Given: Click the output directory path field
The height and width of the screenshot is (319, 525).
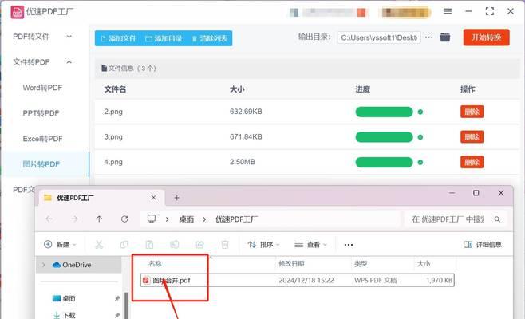Looking at the screenshot, I should point(379,37).
